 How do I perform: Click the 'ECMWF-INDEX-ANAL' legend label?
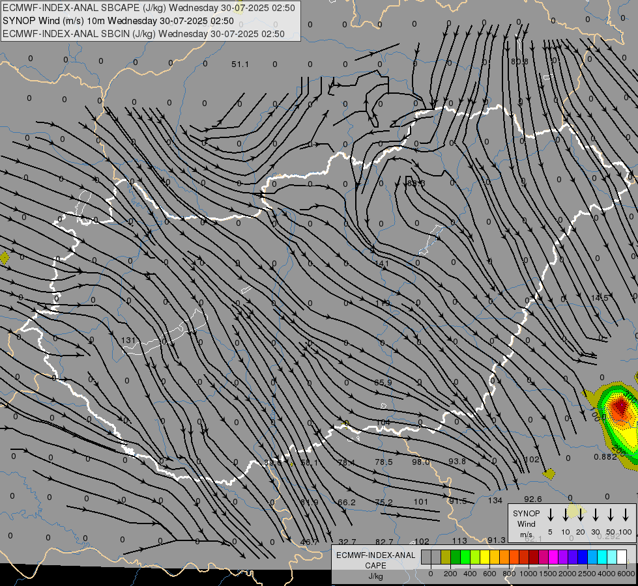[x=375, y=555]
